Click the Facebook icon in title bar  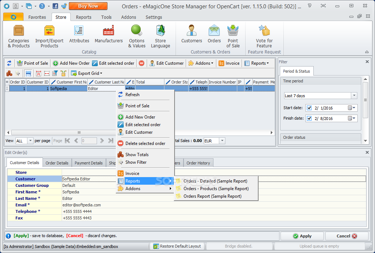point(55,6)
